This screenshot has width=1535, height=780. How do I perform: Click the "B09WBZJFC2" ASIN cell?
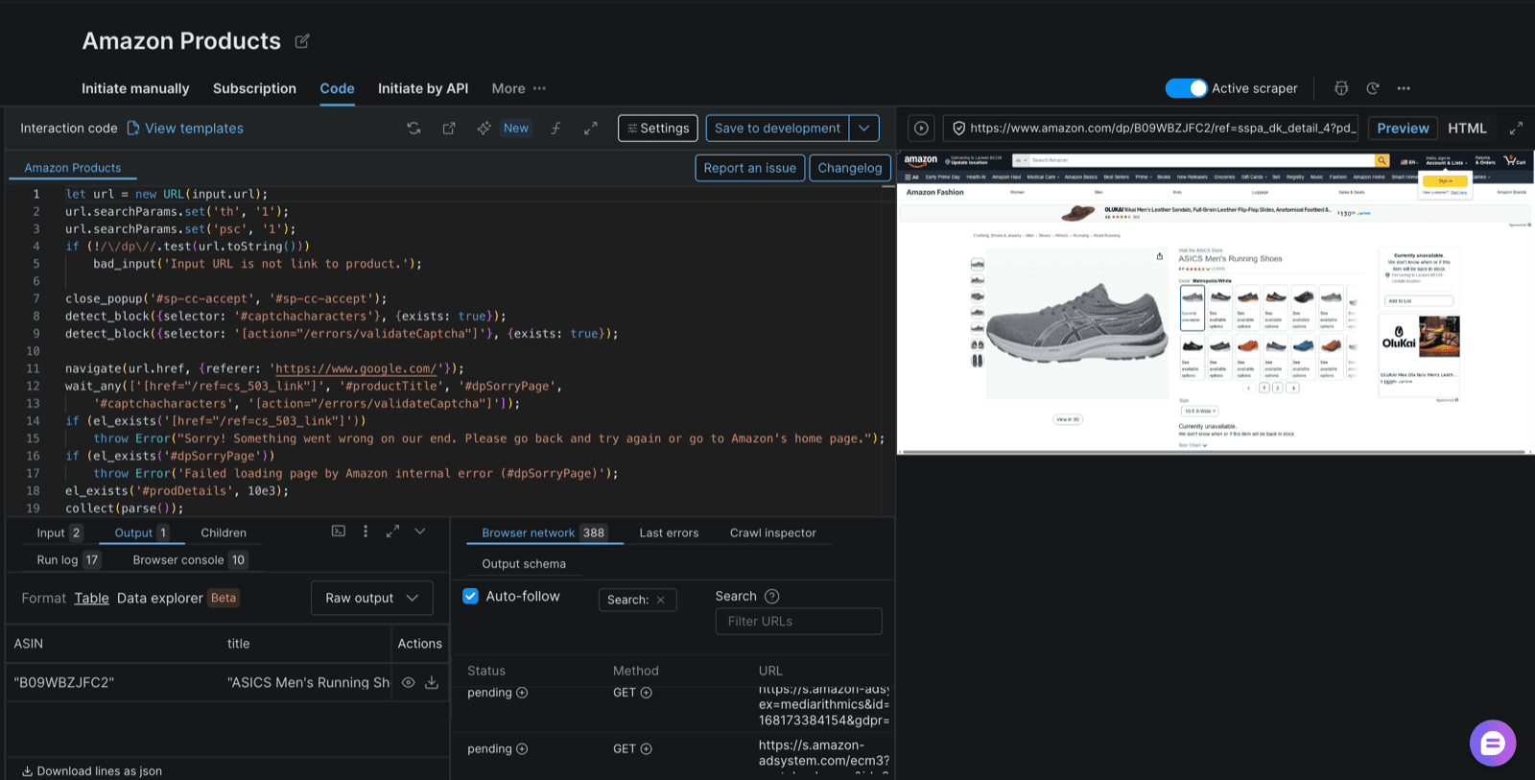64,682
